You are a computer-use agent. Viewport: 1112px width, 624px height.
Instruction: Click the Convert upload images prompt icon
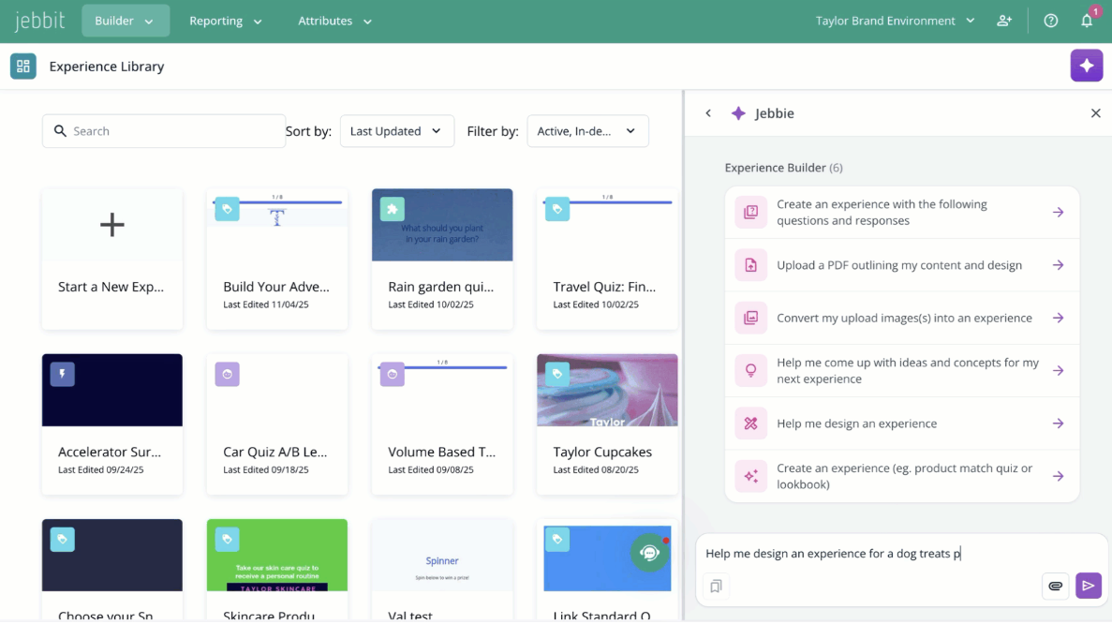click(750, 318)
